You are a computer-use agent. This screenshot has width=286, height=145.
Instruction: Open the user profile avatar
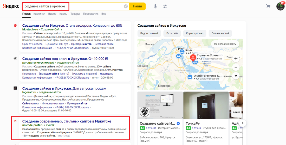[280, 6]
